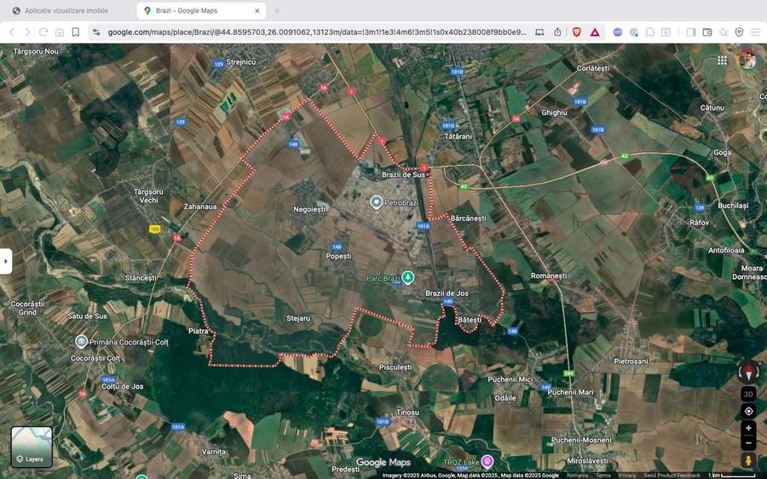Image resolution: width=767 pixels, height=479 pixels.
Task: Open the Google account profile picture
Action: 747,60
